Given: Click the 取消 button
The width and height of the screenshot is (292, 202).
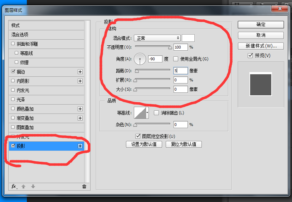Looking at the screenshot, I should click(x=261, y=35).
